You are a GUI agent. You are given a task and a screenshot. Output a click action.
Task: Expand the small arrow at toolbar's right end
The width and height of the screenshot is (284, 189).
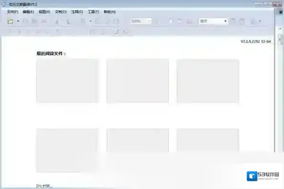coord(260,21)
